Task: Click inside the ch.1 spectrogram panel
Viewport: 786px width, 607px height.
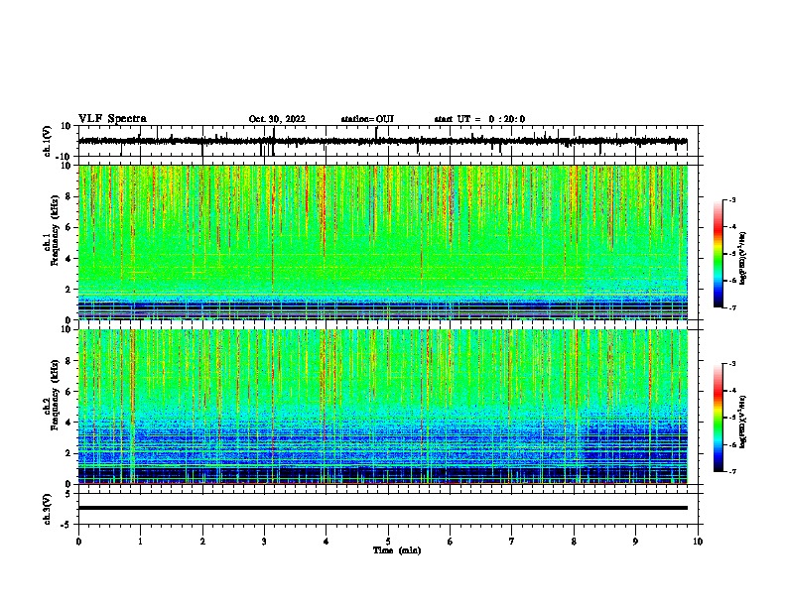Action: coord(383,242)
